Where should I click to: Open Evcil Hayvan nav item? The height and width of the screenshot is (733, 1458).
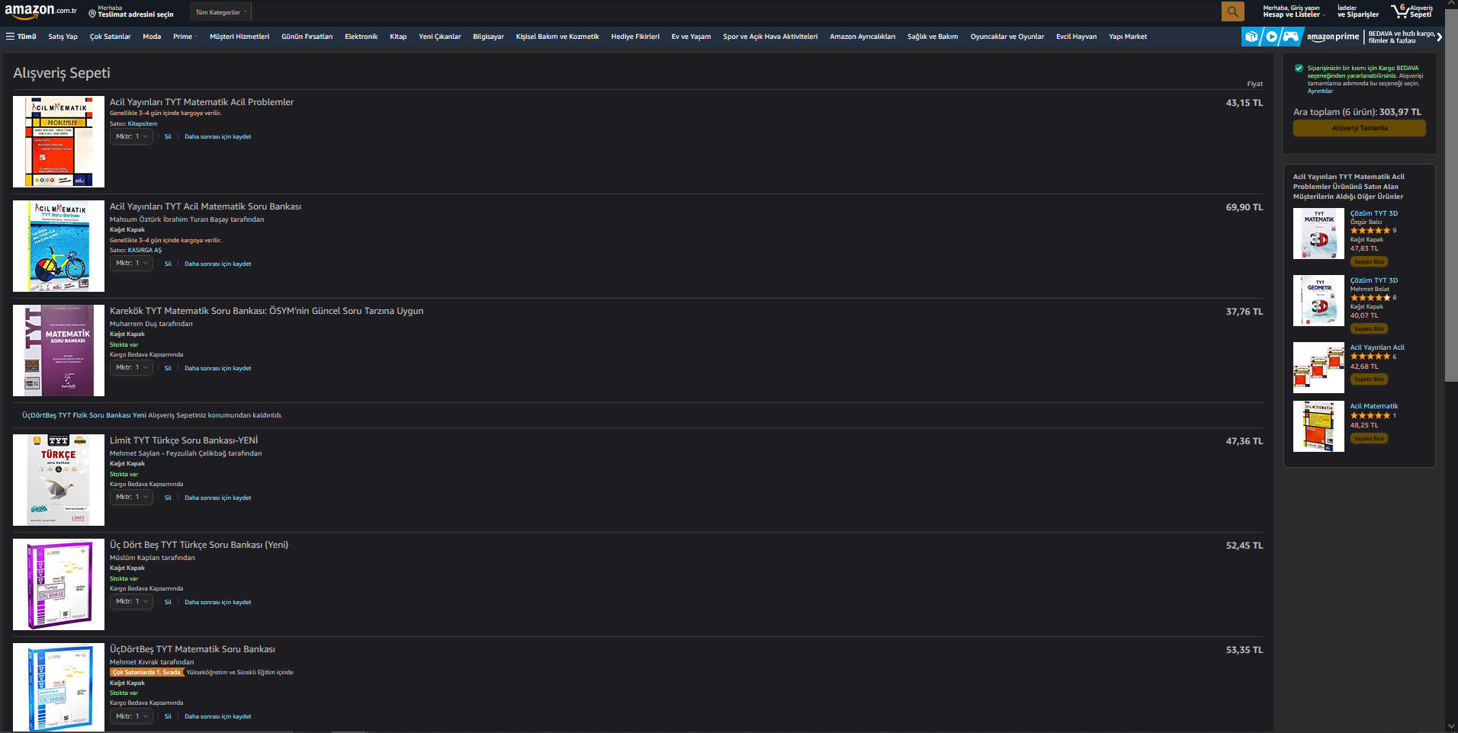[1076, 37]
